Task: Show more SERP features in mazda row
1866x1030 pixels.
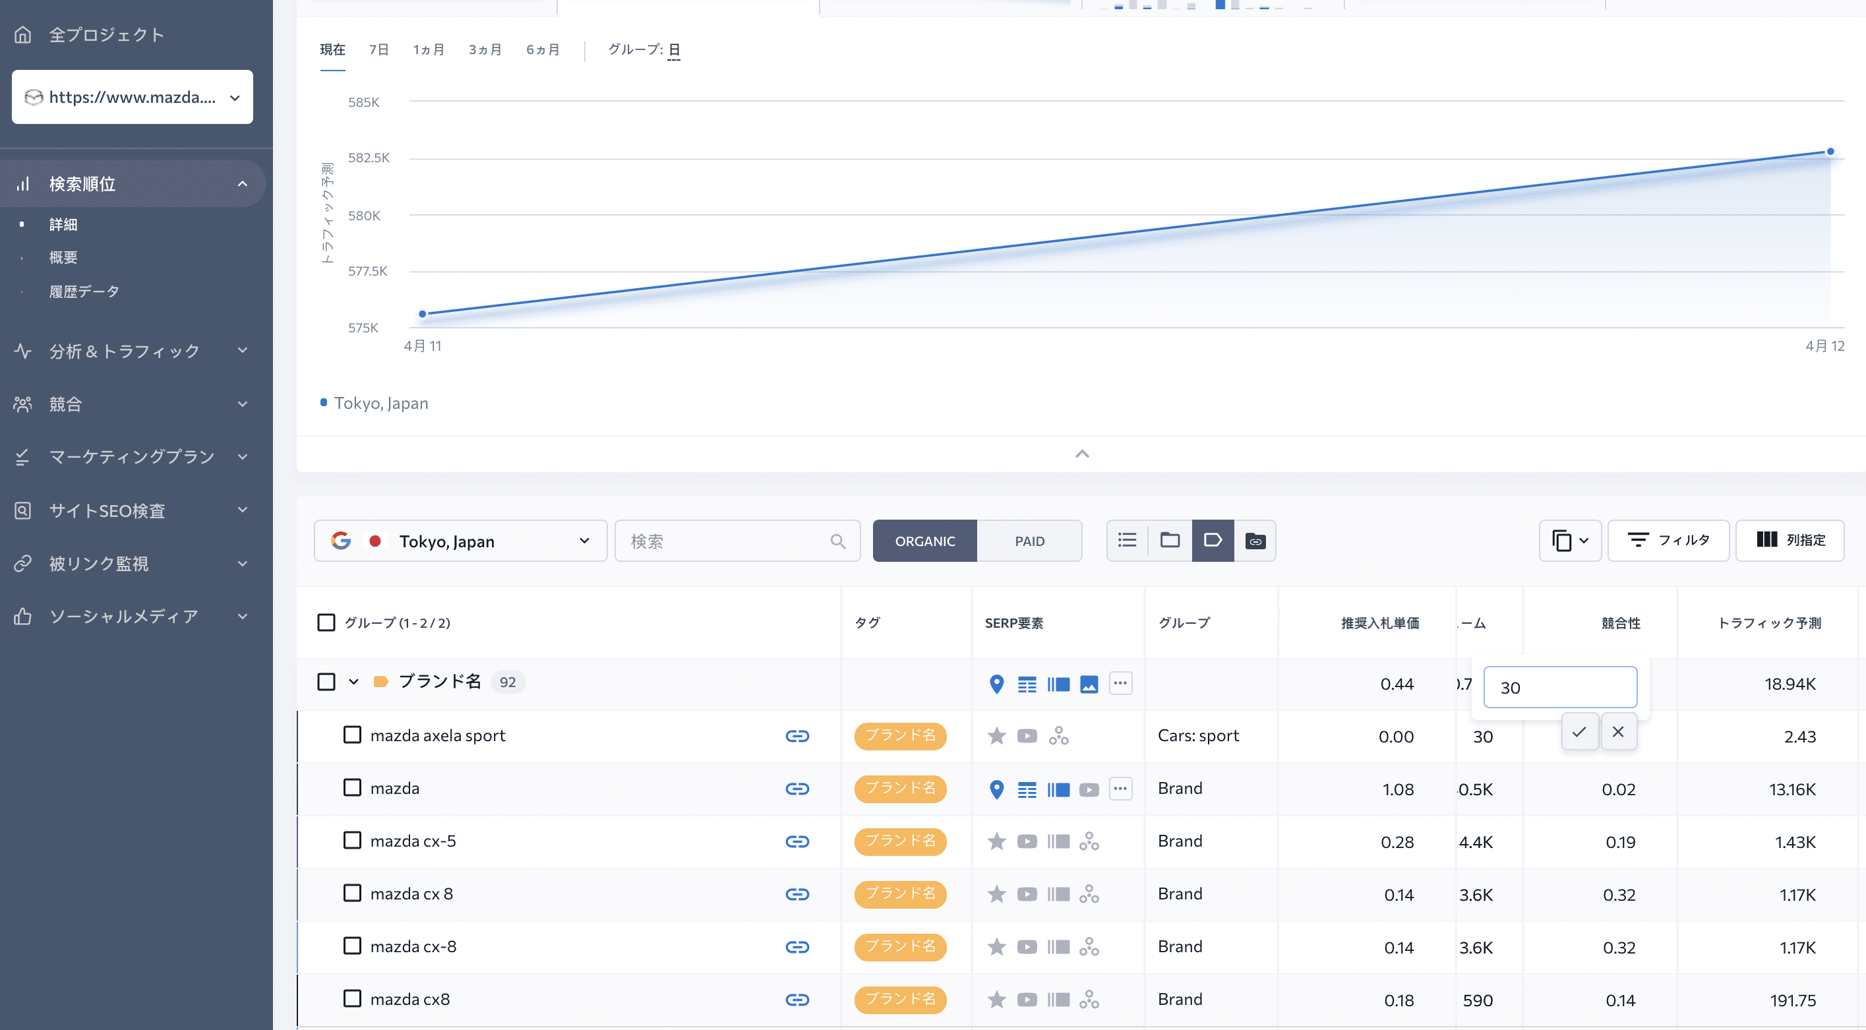Action: coord(1120,788)
